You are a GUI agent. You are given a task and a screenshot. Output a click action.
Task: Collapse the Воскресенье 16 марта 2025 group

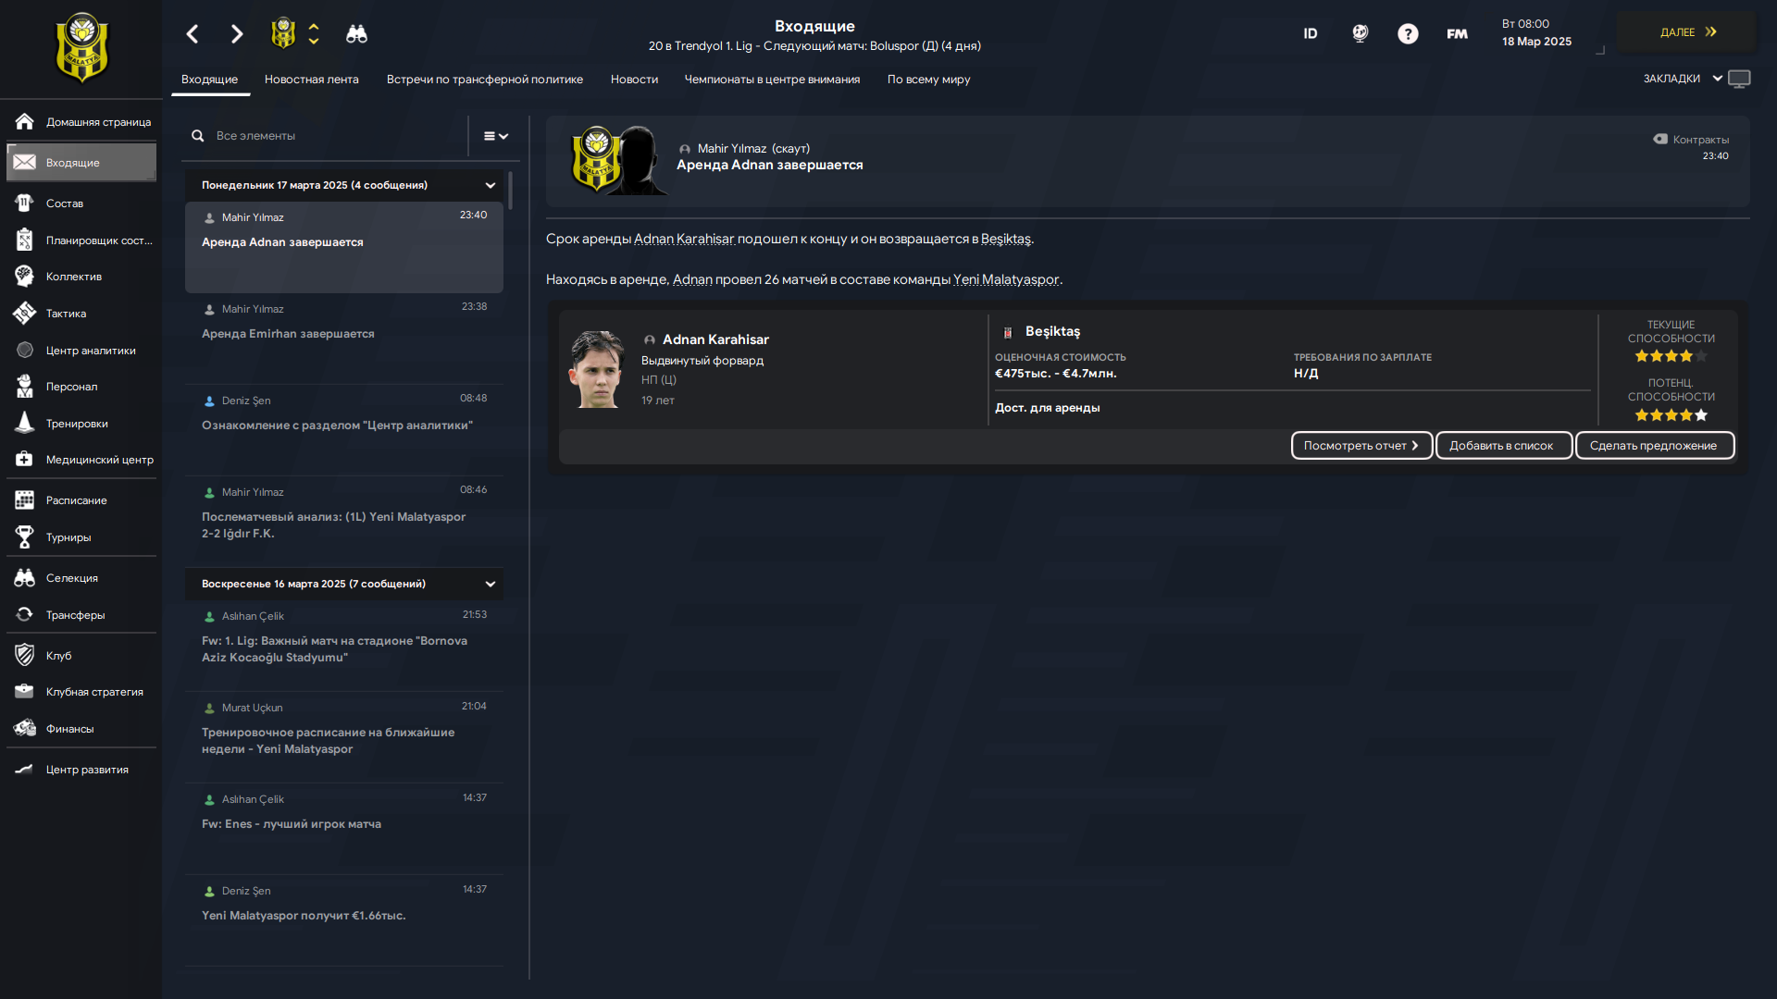click(x=490, y=585)
